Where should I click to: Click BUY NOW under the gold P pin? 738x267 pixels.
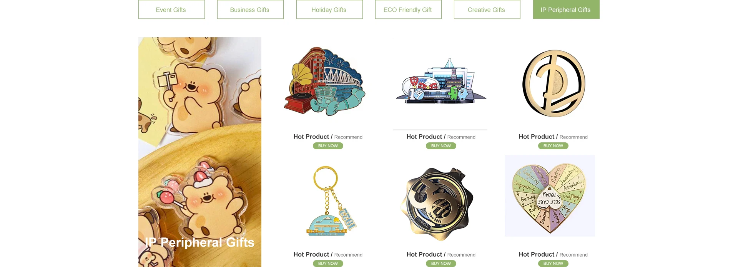pos(553,146)
